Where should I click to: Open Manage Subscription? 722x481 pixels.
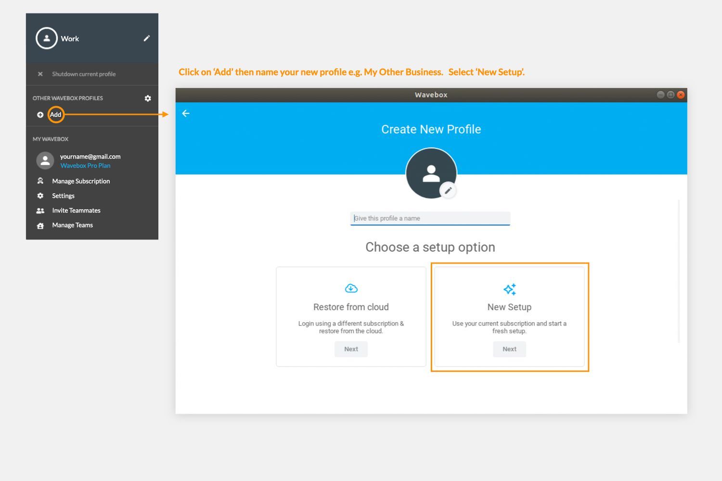click(x=81, y=181)
